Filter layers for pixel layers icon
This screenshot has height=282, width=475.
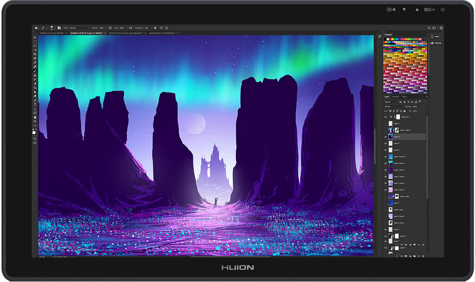(400, 102)
